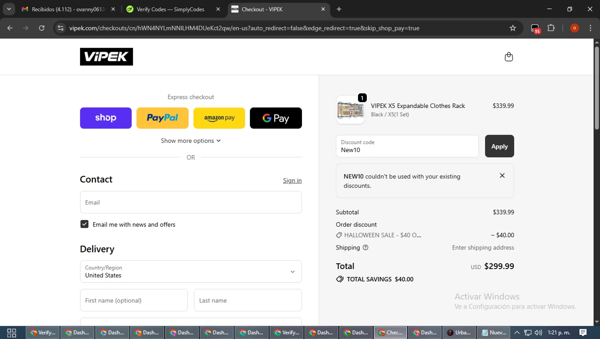Go back to the previous page

pos(10,28)
